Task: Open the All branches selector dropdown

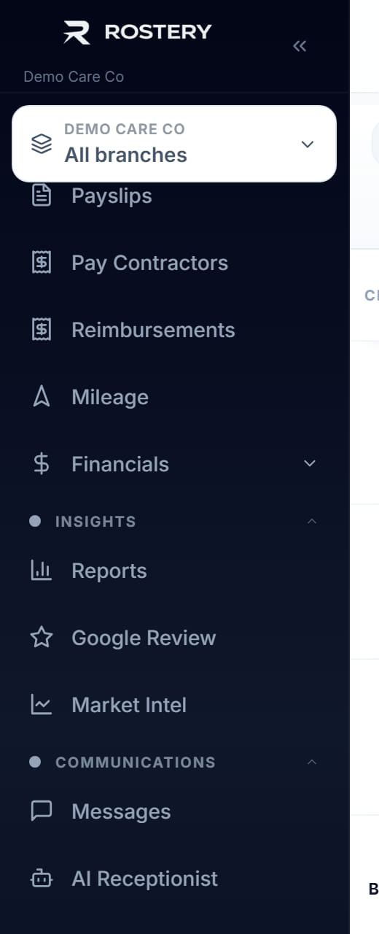Action: click(x=174, y=144)
